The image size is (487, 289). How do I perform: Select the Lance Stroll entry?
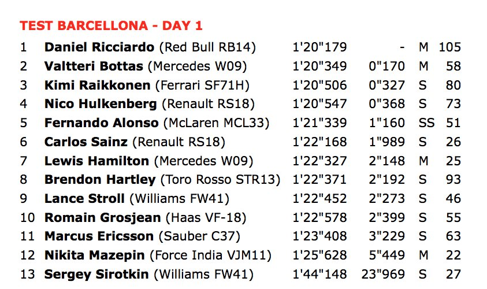point(84,199)
